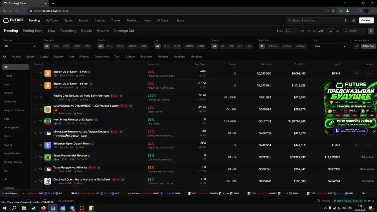Click the Future logo in the header
377x212 pixels.
click(x=13, y=21)
